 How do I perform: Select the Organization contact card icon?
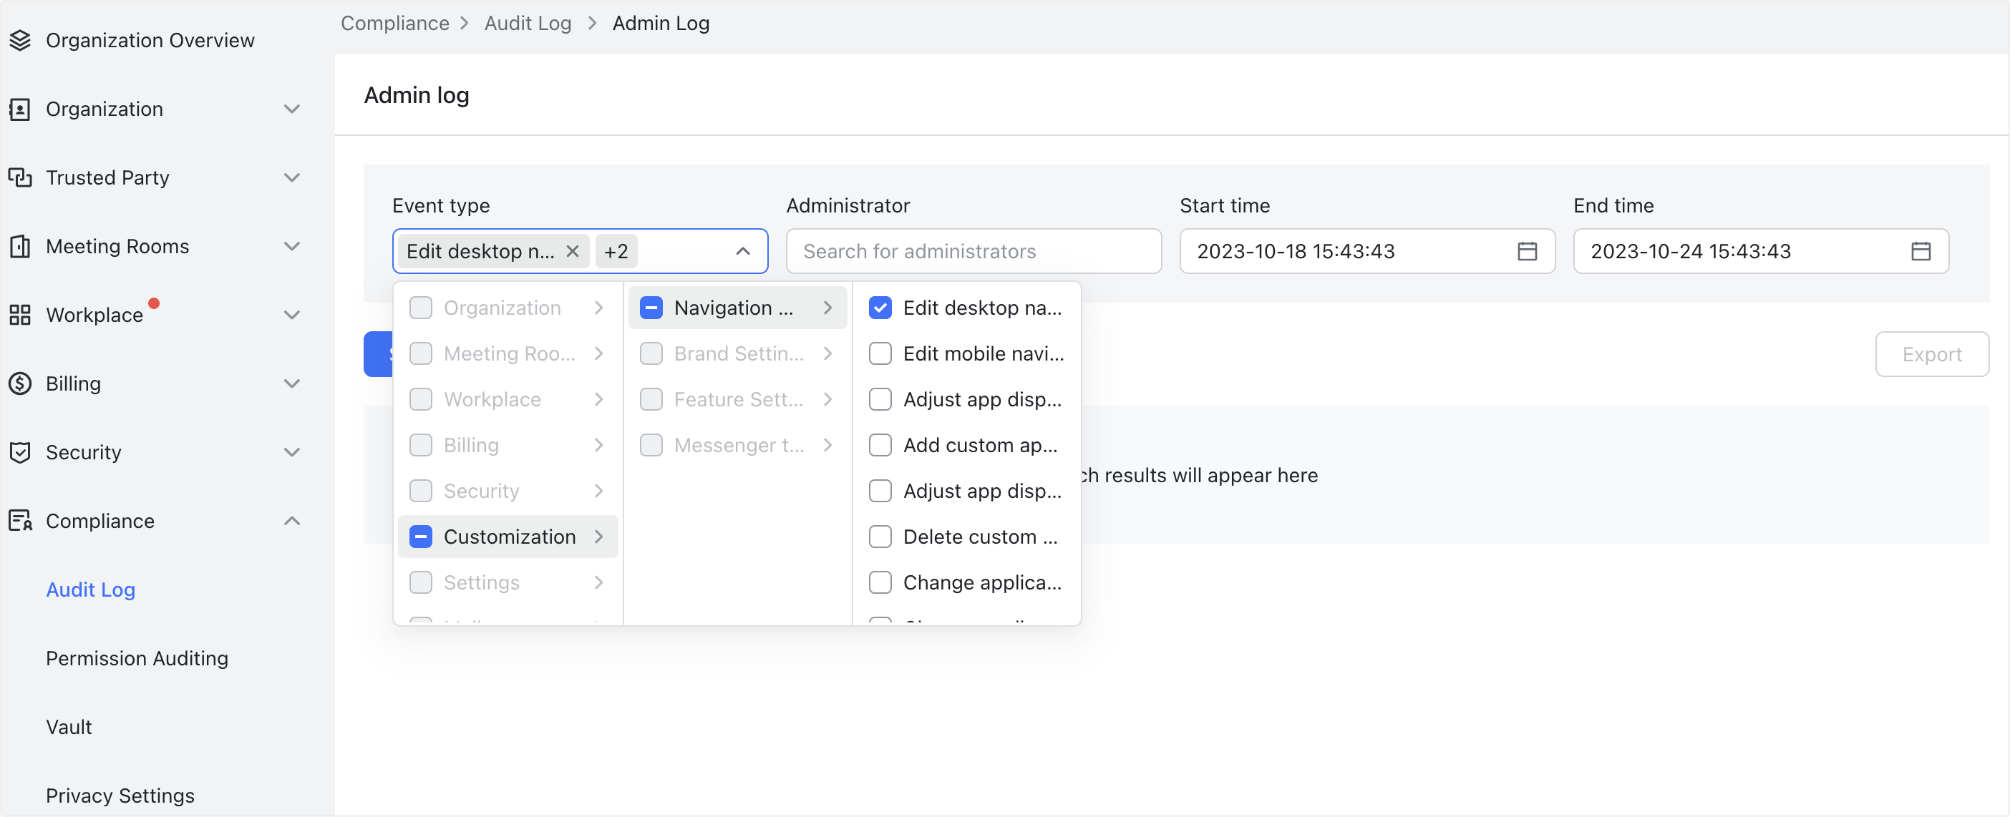[20, 108]
